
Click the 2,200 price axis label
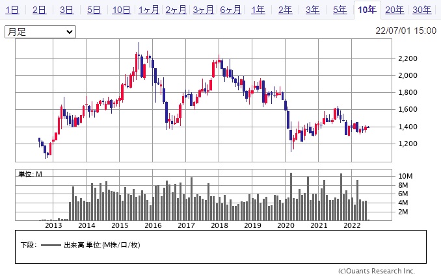click(408, 58)
